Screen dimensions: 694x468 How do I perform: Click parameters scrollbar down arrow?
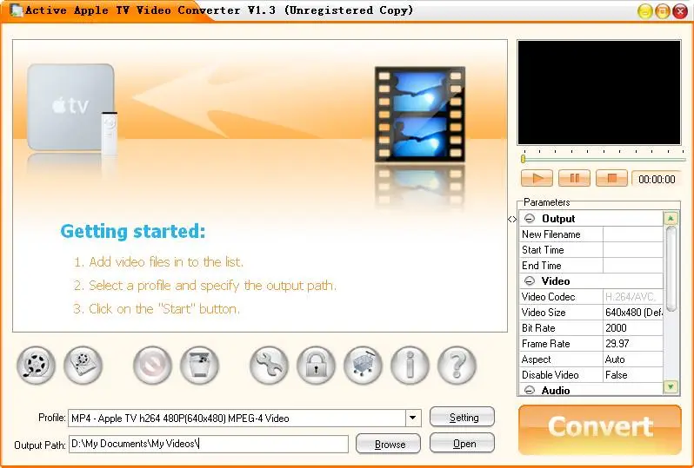tap(671, 387)
